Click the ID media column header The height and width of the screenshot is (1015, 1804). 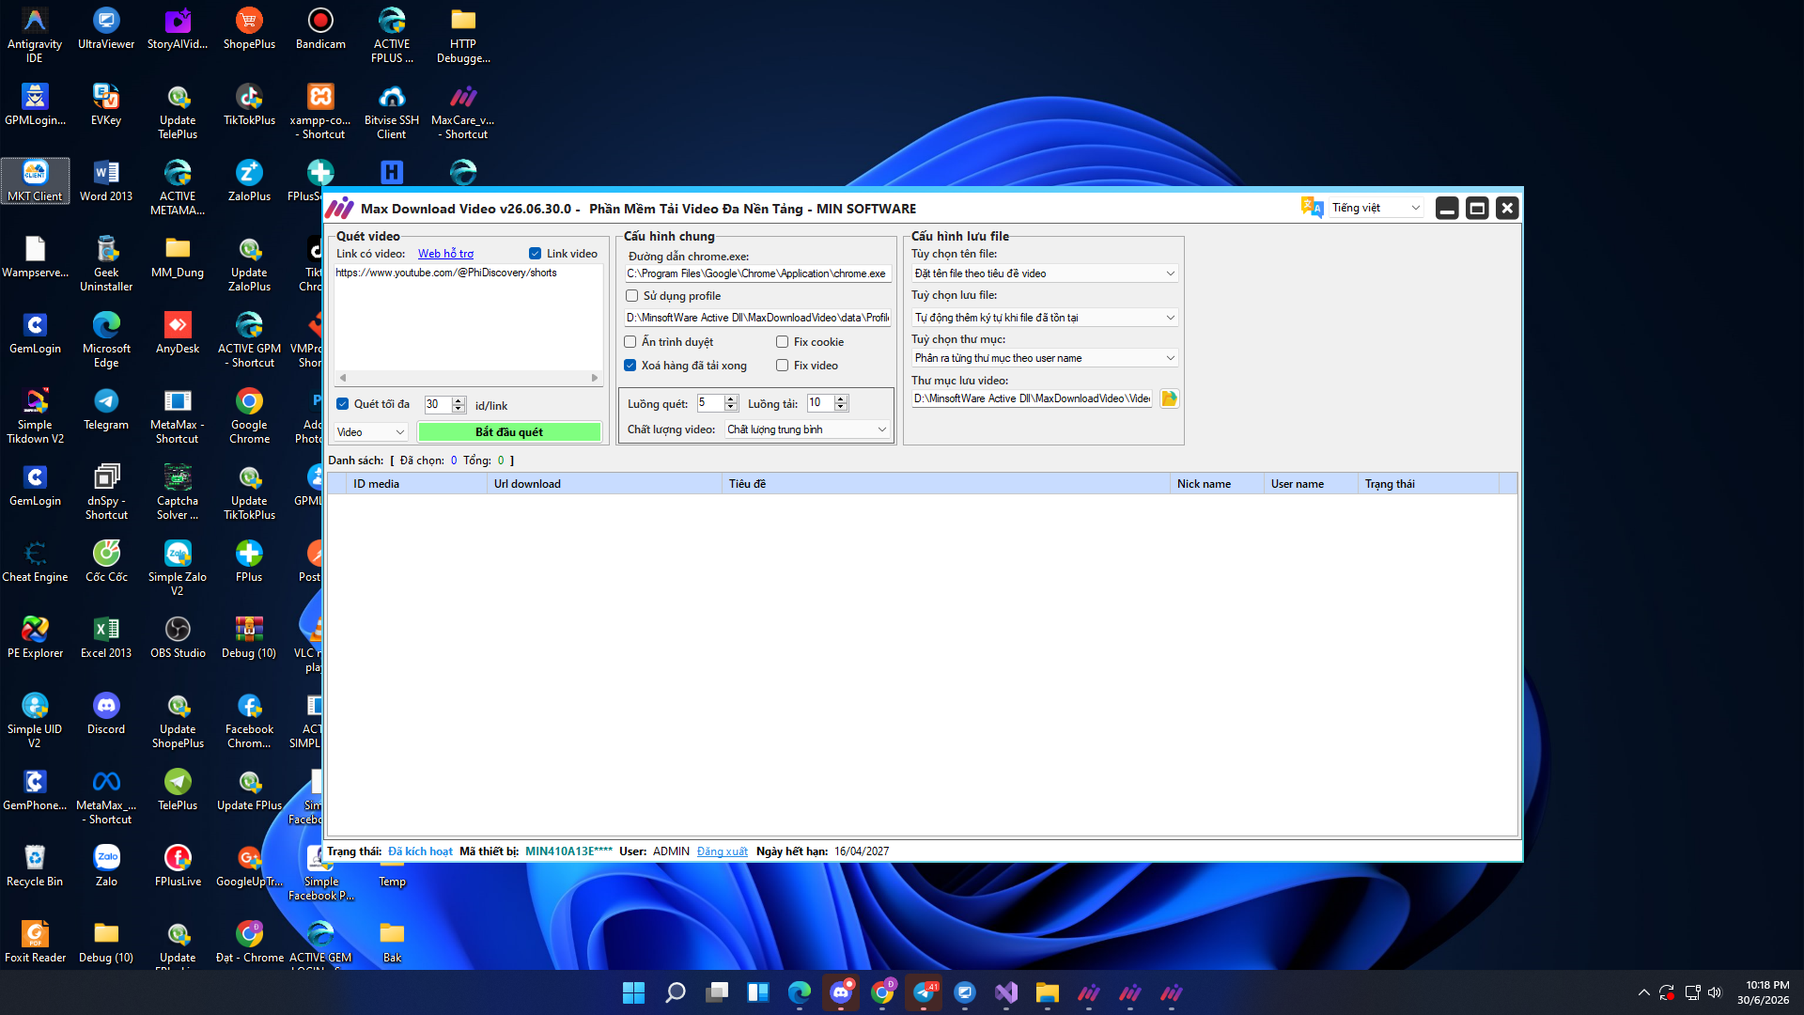(x=416, y=484)
